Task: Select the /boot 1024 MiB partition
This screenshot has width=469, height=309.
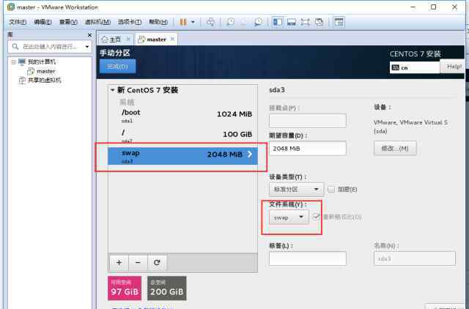Action: [182, 116]
